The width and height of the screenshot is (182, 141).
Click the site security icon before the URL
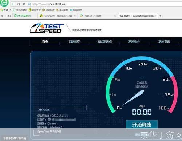29,4
